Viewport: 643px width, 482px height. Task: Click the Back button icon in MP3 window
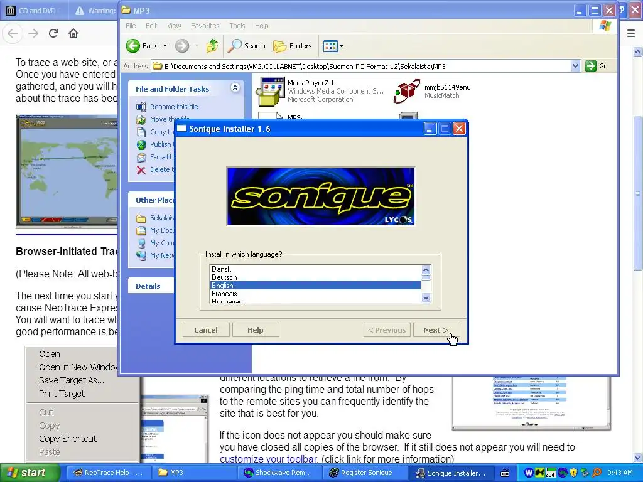click(x=133, y=46)
